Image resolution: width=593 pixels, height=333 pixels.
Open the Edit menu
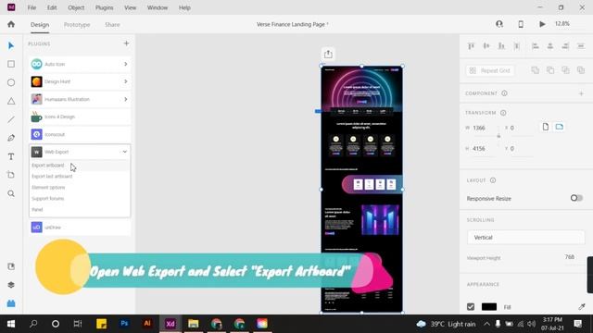pyautogui.click(x=52, y=7)
